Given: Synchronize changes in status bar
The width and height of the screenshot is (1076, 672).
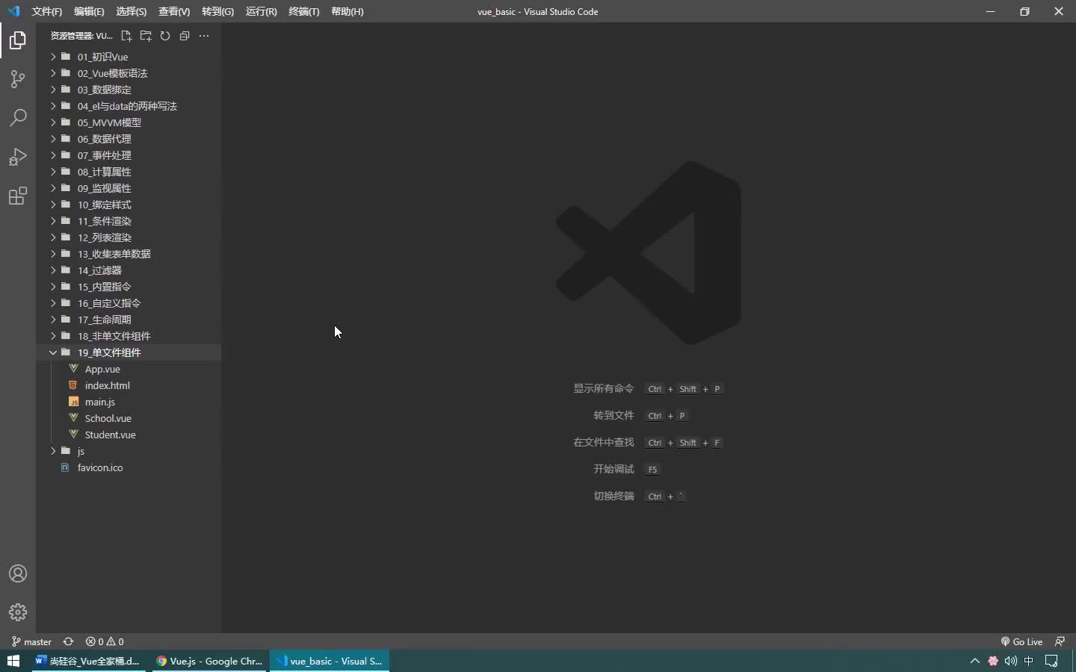Looking at the screenshot, I should 68,641.
